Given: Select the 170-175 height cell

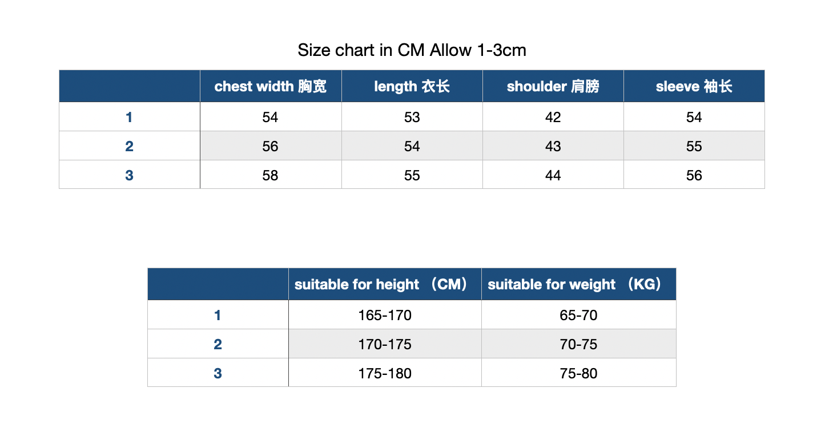Looking at the screenshot, I should coord(385,344).
